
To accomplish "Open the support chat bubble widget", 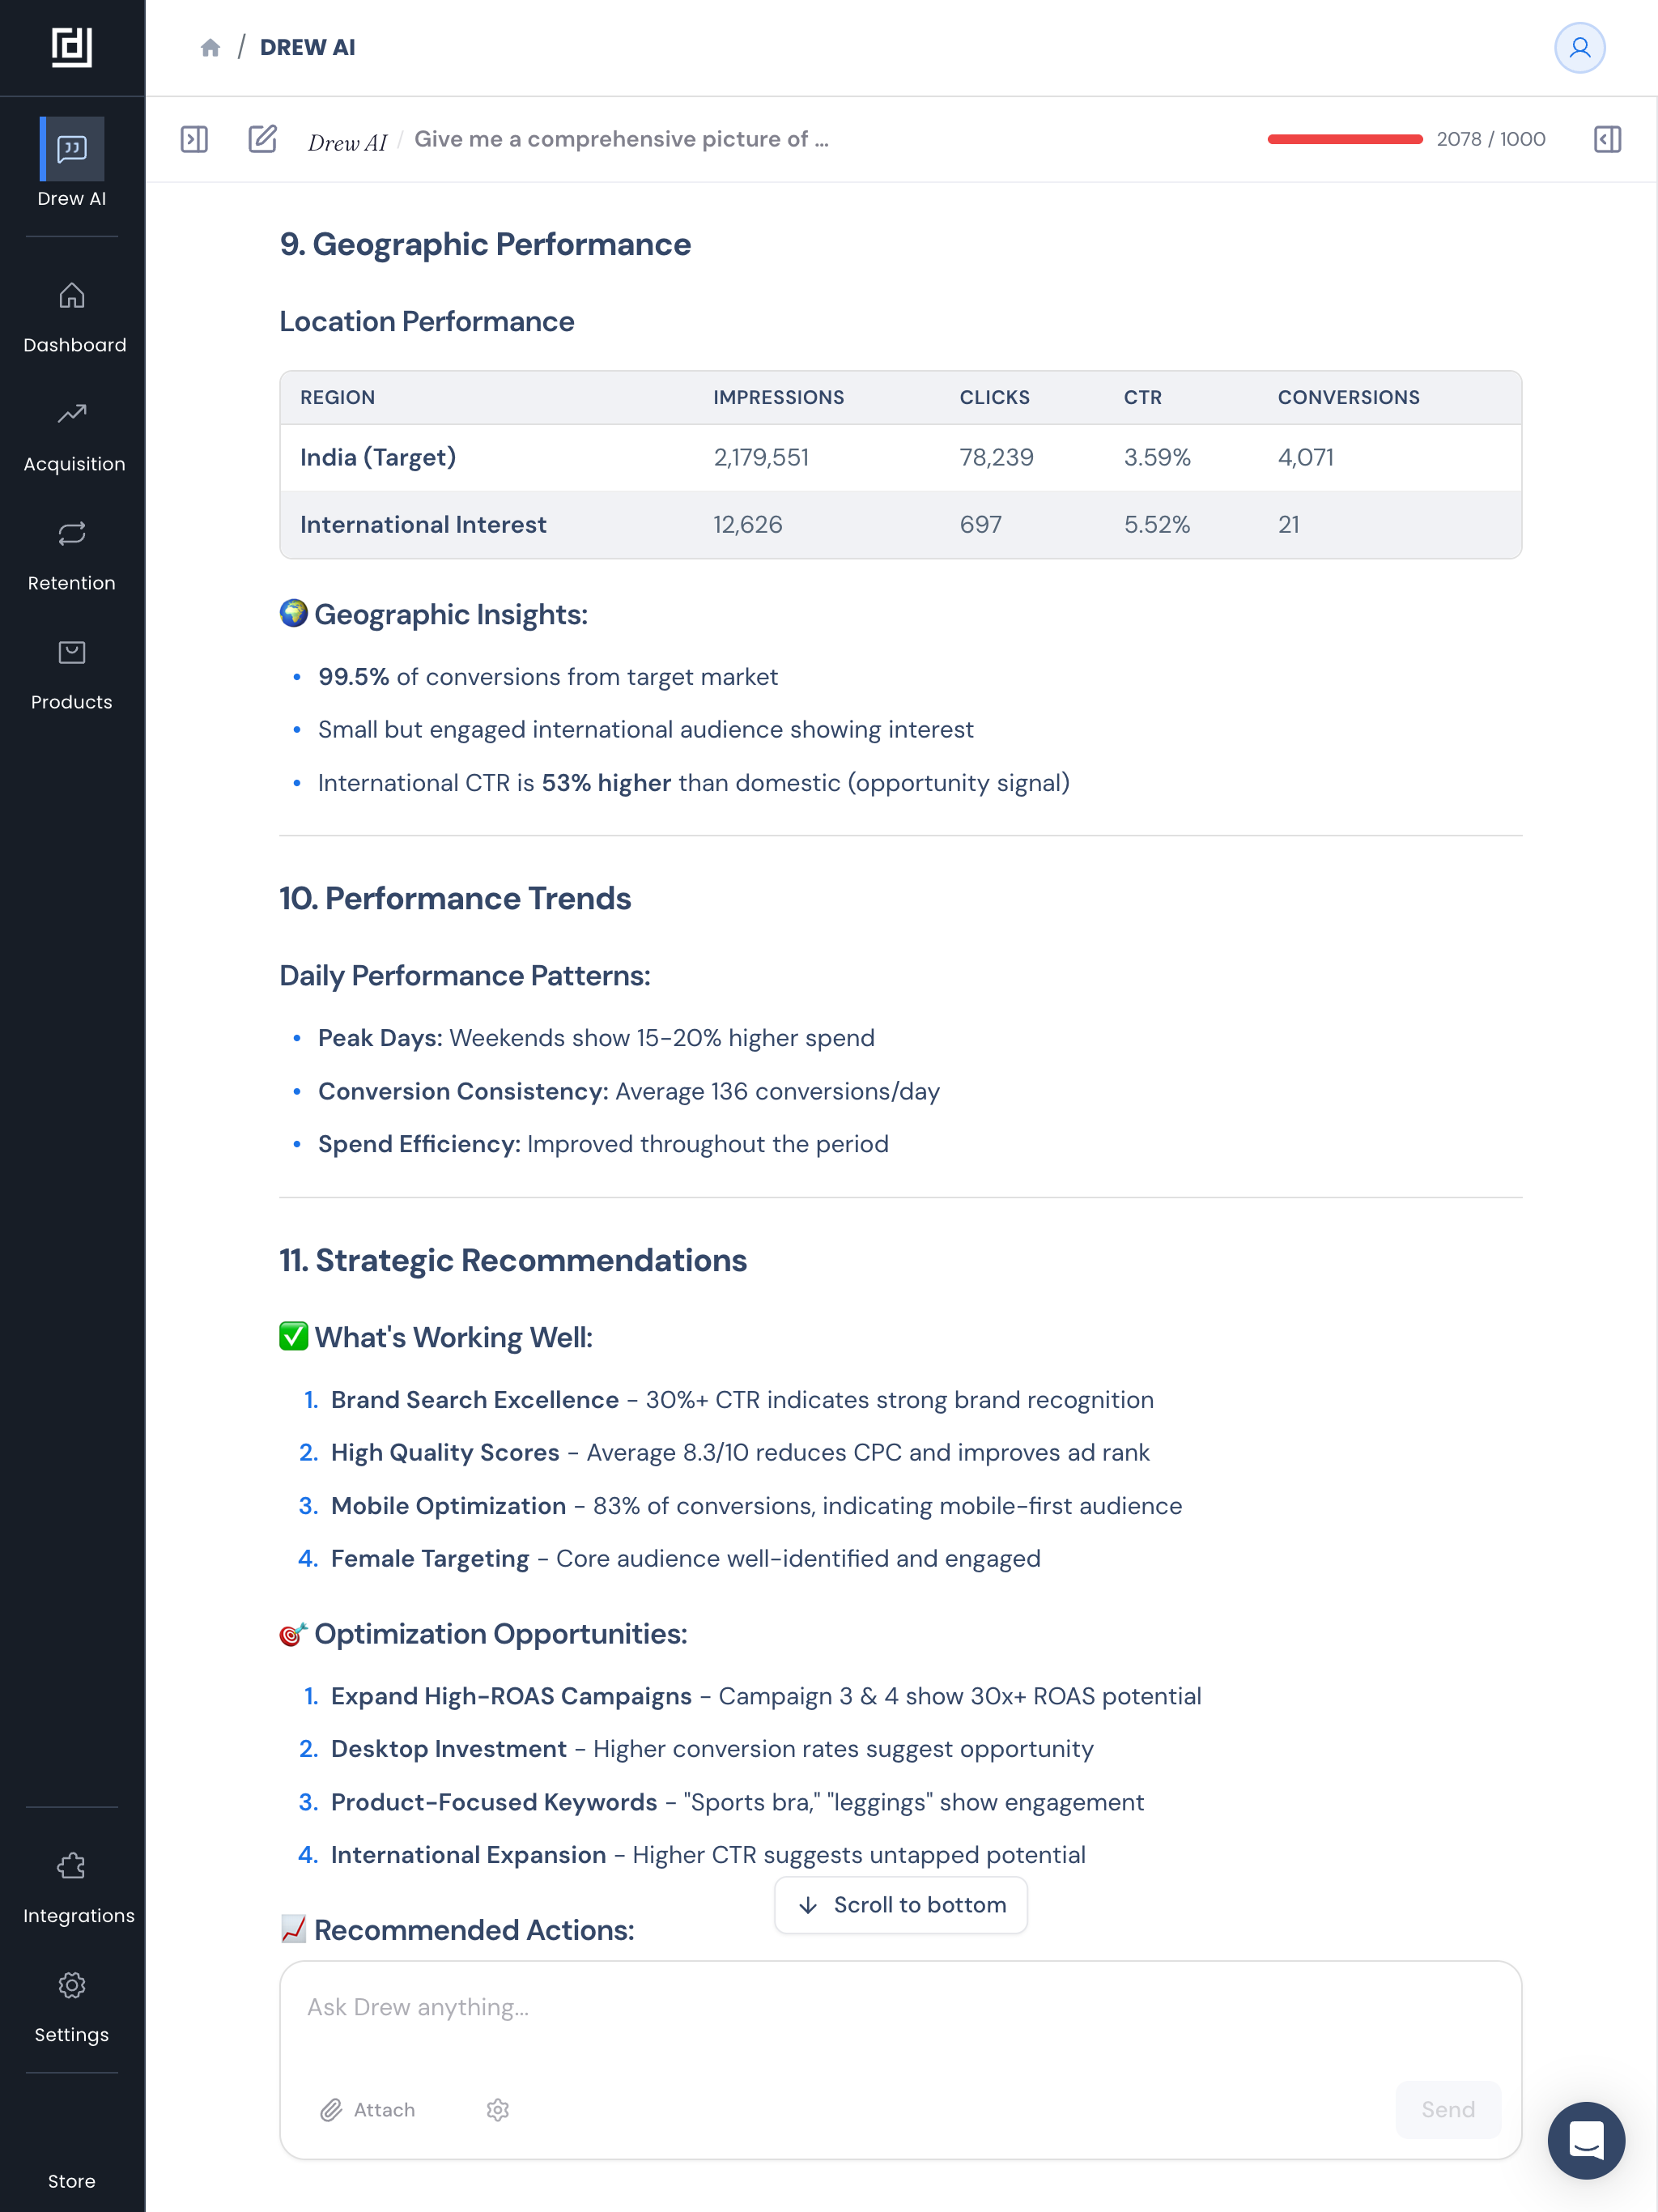I will [1586, 2140].
